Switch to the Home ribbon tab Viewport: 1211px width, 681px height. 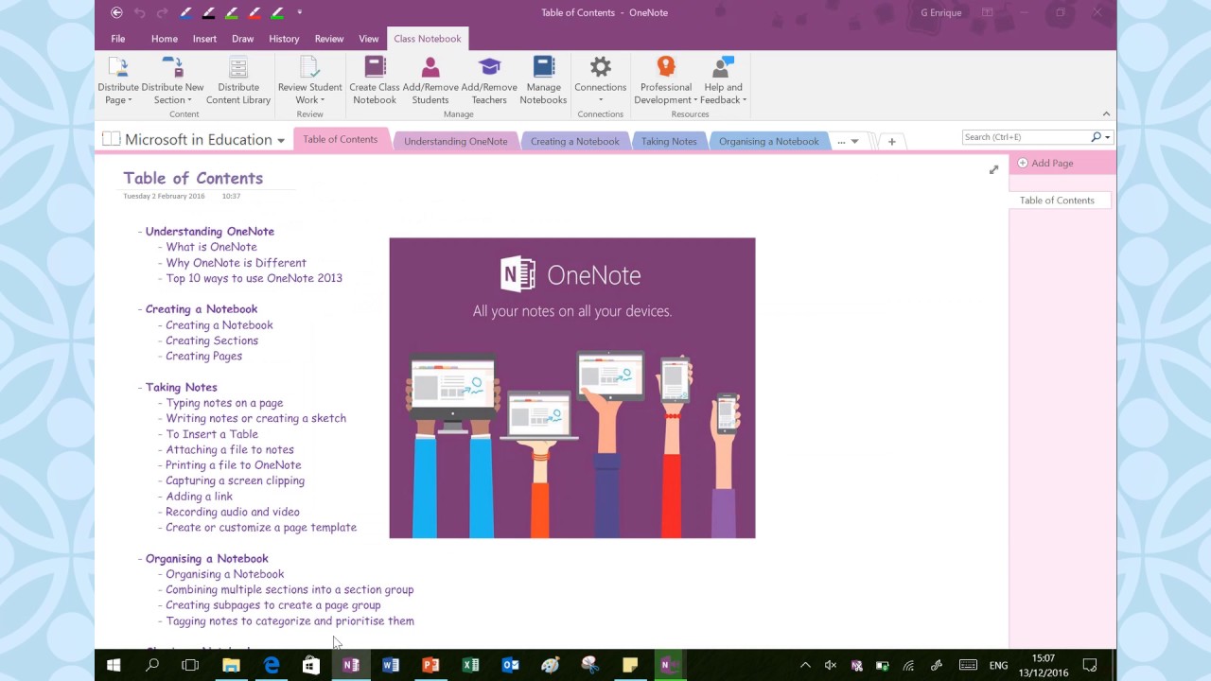(165, 39)
